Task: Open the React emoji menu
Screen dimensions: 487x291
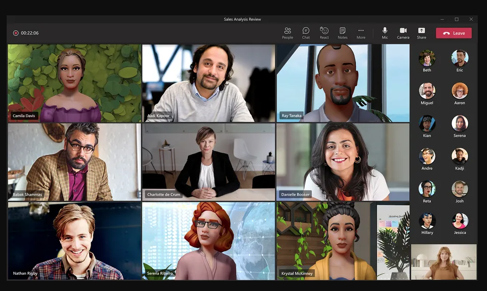Action: click(x=324, y=33)
